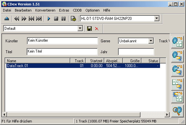The image size is (186, 125).
Task: Start playback with the play button
Action: pyautogui.click(x=49, y=19)
